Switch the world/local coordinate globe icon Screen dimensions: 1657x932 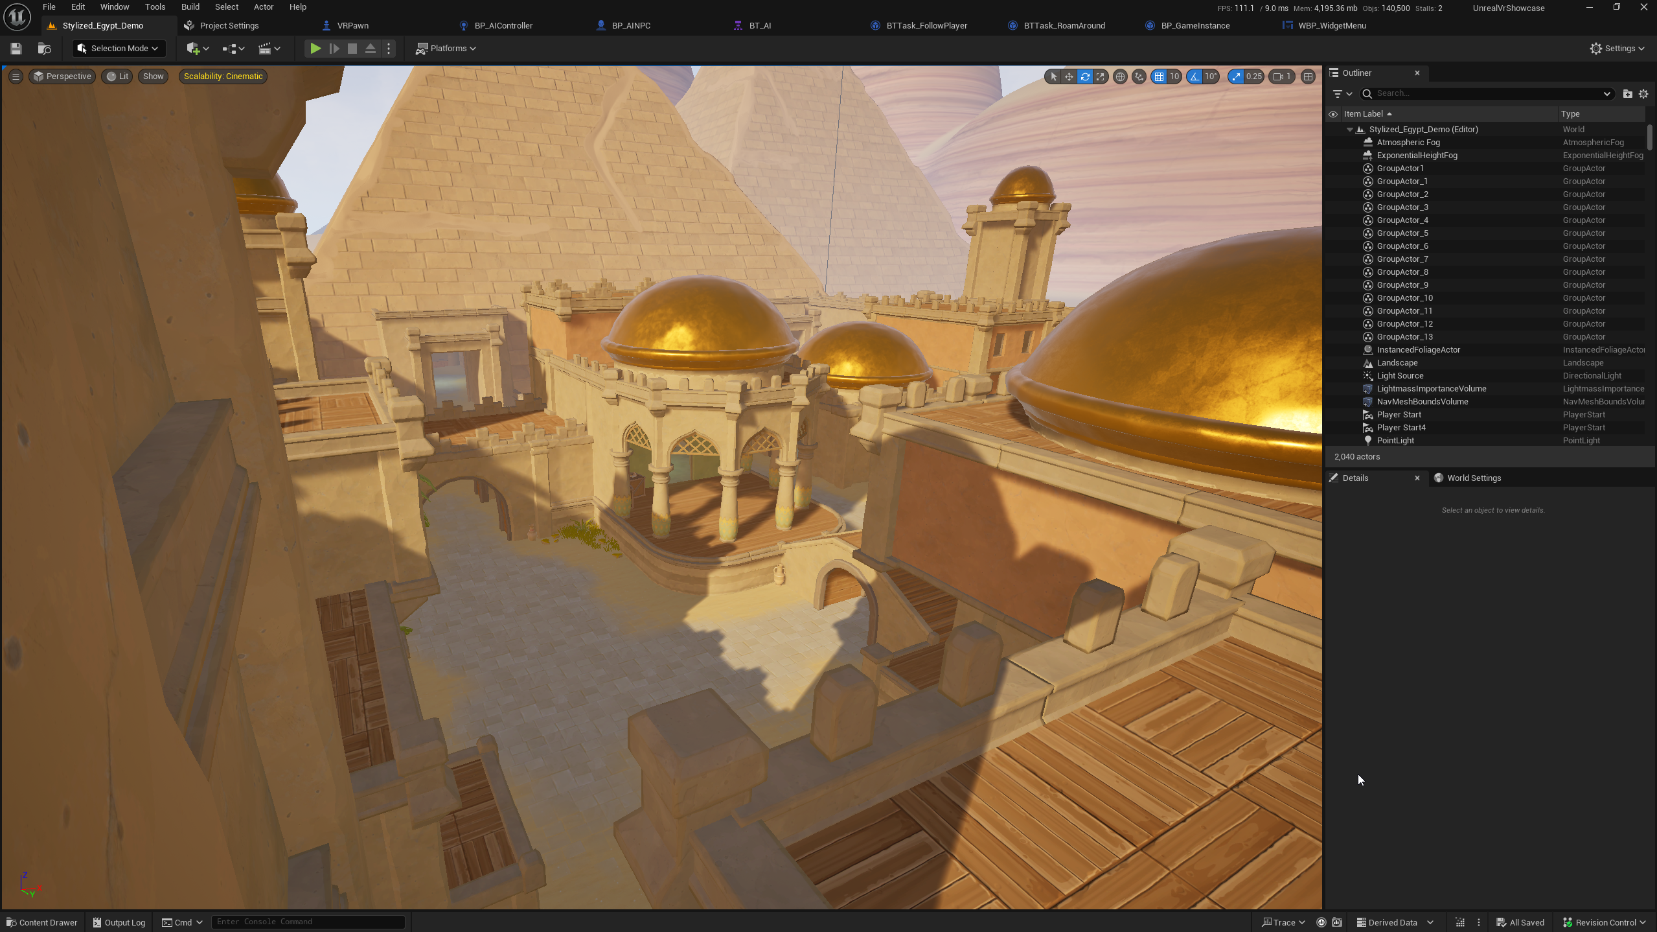1120,76
